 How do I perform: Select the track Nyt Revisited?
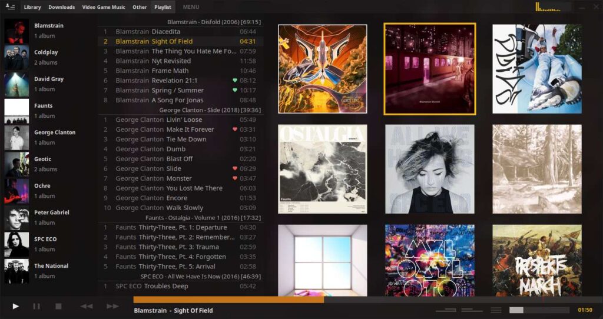point(171,61)
